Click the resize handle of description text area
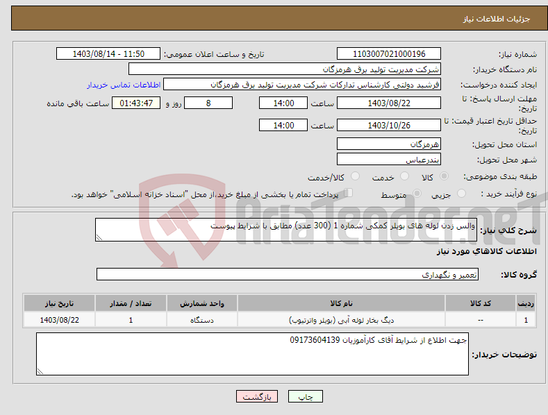This screenshot has width=548, height=415. coord(99,237)
